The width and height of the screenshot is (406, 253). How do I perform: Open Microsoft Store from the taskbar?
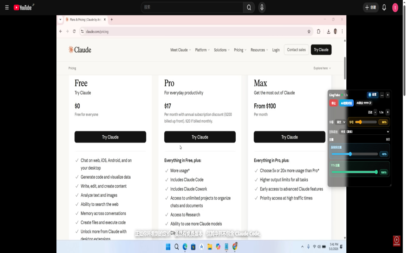(x=193, y=247)
